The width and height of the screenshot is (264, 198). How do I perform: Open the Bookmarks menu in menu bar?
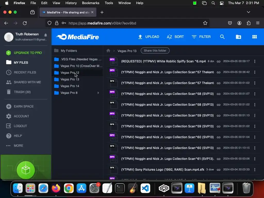(x=90, y=3)
